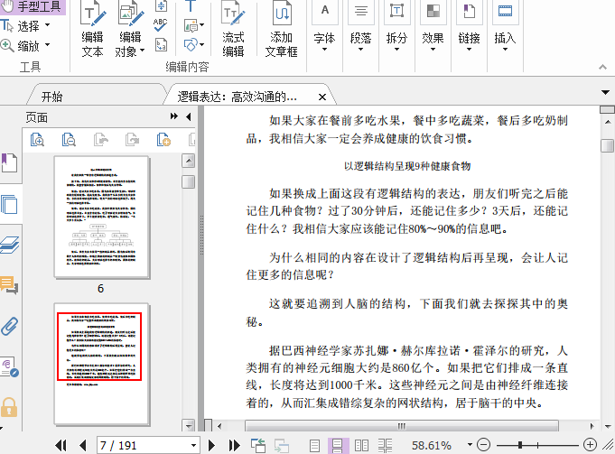Open the security lock sidebar panel
Screen dimensions: 615x454
9,407
